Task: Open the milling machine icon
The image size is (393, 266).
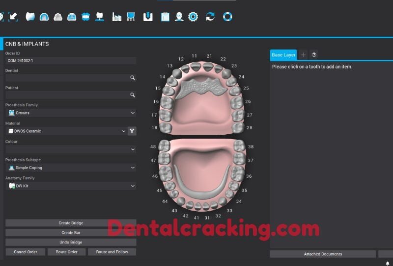Action: tap(131, 17)
